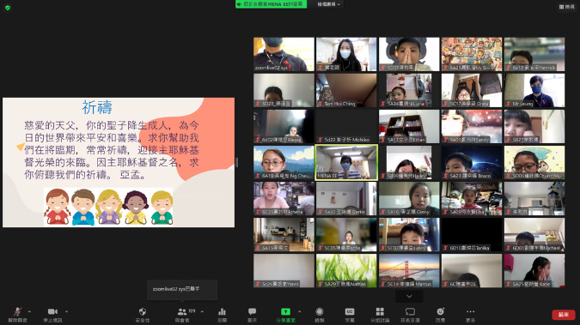580x325 pixels.
Task: Open the CC closed caption icon
Action: pyautogui.click(x=350, y=311)
